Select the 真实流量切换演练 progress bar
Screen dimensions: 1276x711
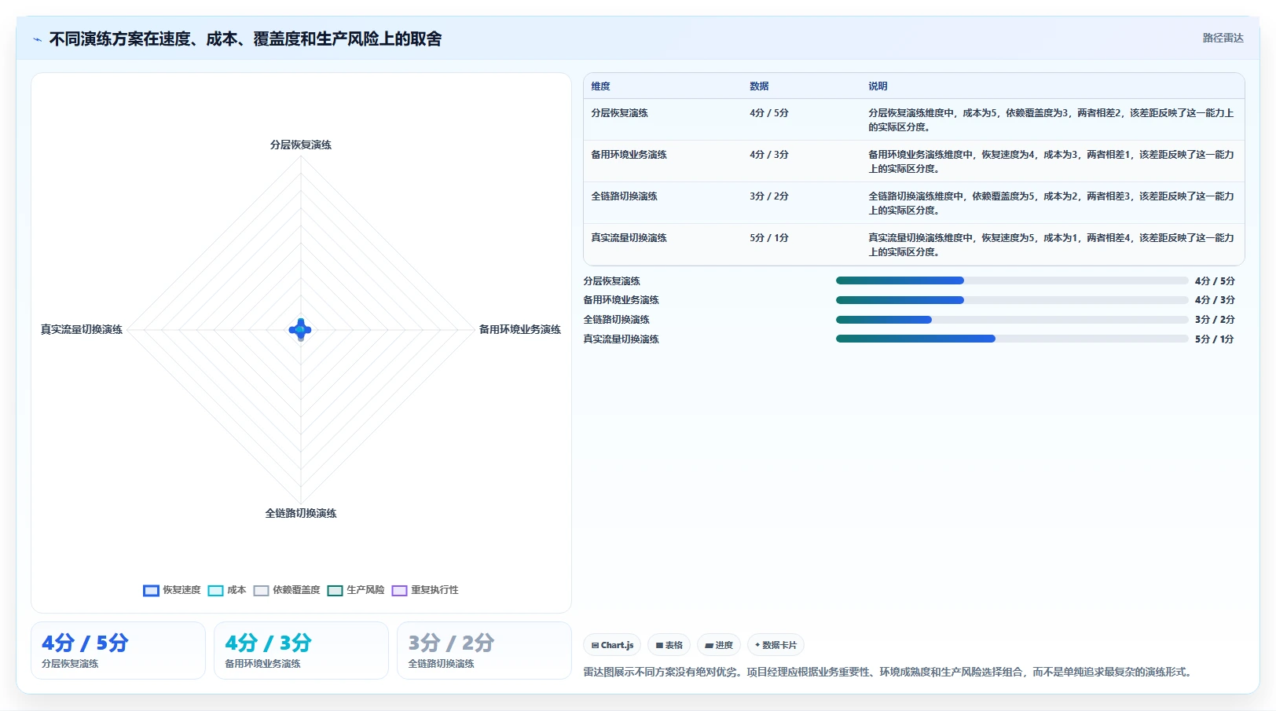pyautogui.click(x=1012, y=339)
